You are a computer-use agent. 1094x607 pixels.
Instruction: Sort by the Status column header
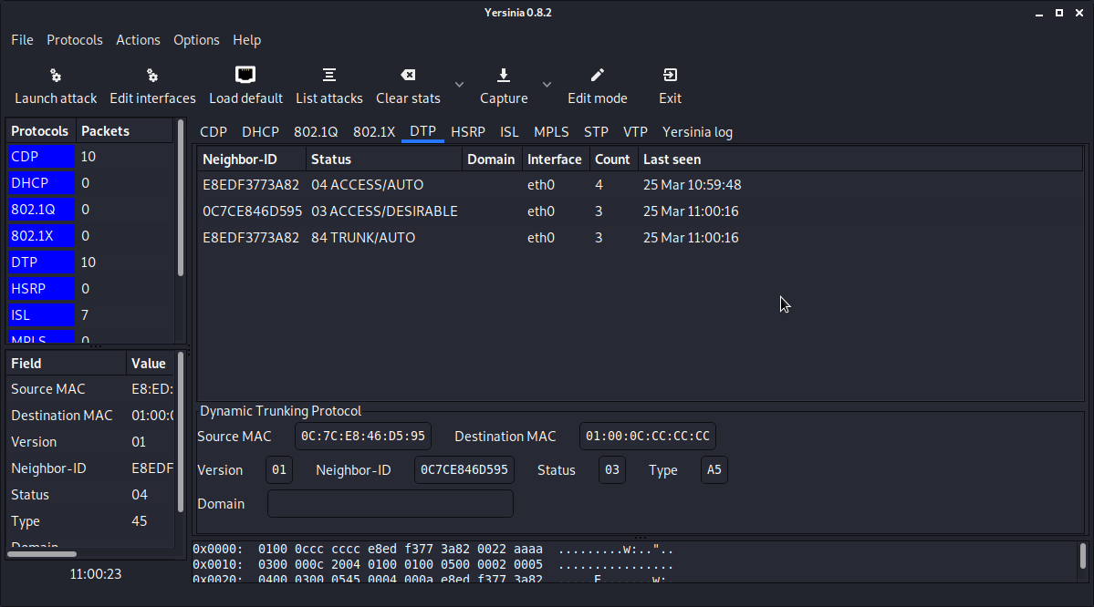[x=384, y=159]
